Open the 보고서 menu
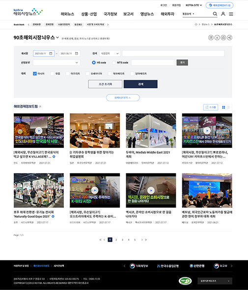The width and height of the screenshot is (248, 290). [x=129, y=14]
